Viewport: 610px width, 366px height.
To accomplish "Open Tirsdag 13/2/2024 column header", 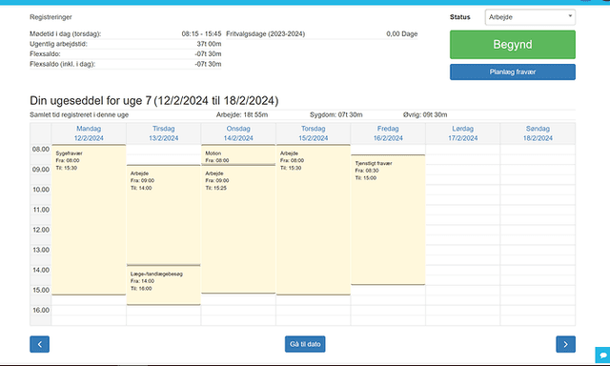I will pos(163,133).
